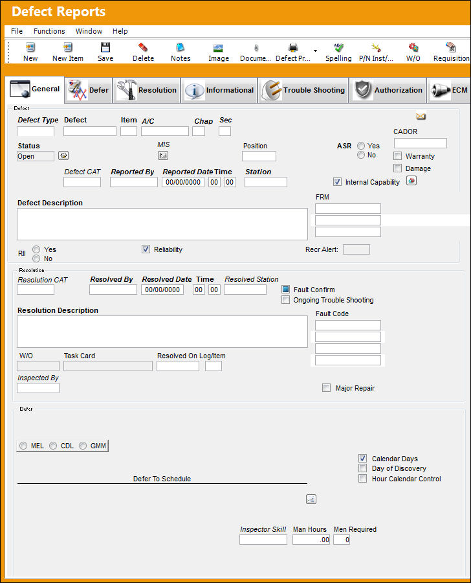
Task: Open the Functions menu
Action: coord(49,31)
